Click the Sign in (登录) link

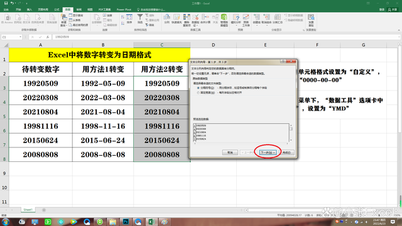[382, 9]
